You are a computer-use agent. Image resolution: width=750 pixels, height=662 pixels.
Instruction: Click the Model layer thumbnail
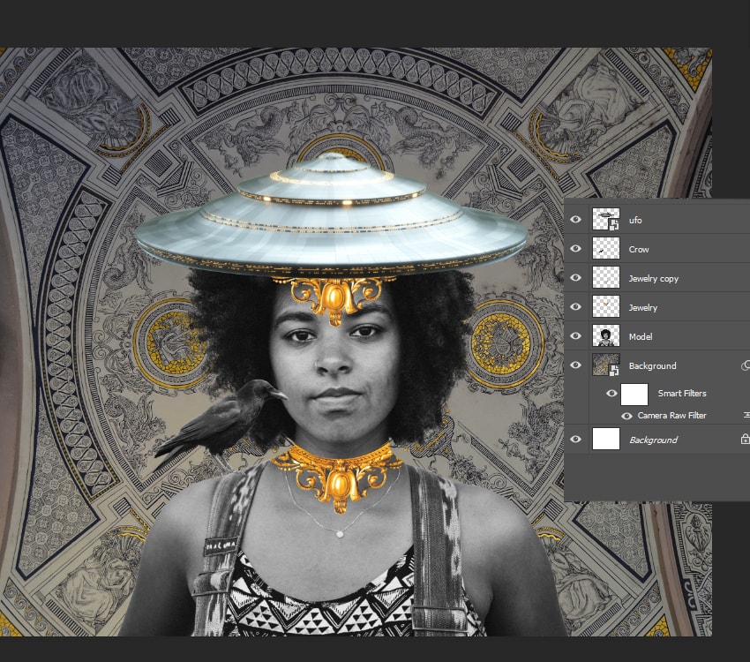(x=606, y=336)
